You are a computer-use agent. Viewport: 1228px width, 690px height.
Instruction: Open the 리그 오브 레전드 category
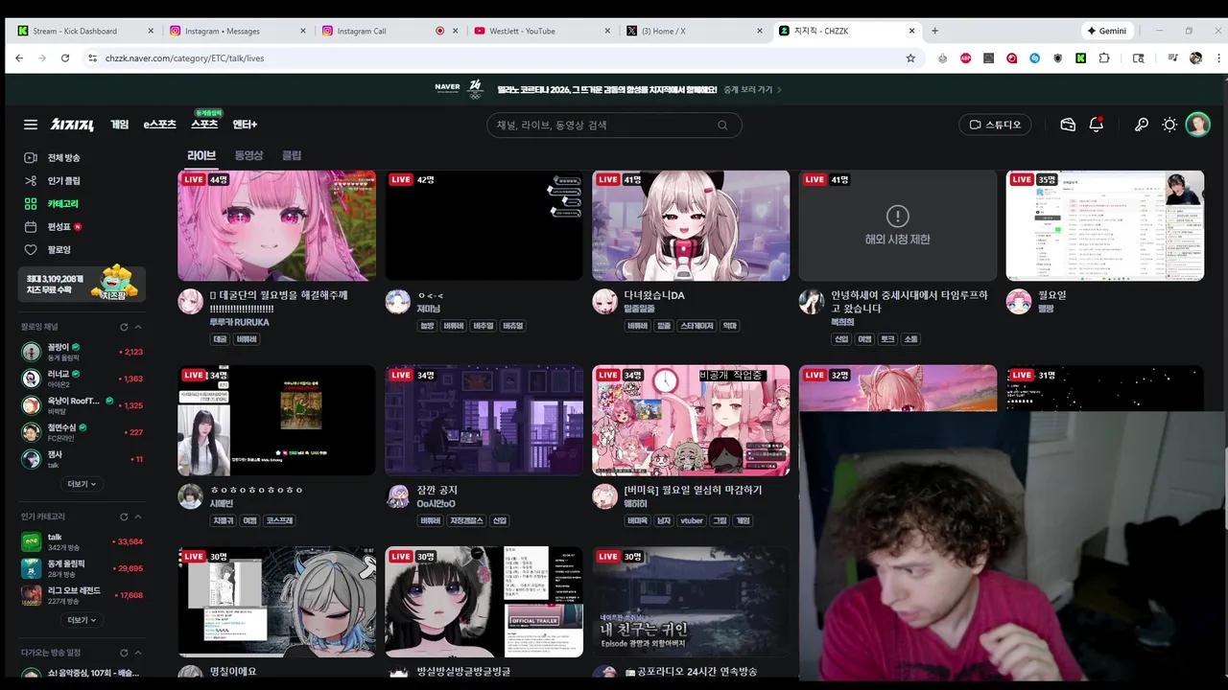click(x=82, y=595)
